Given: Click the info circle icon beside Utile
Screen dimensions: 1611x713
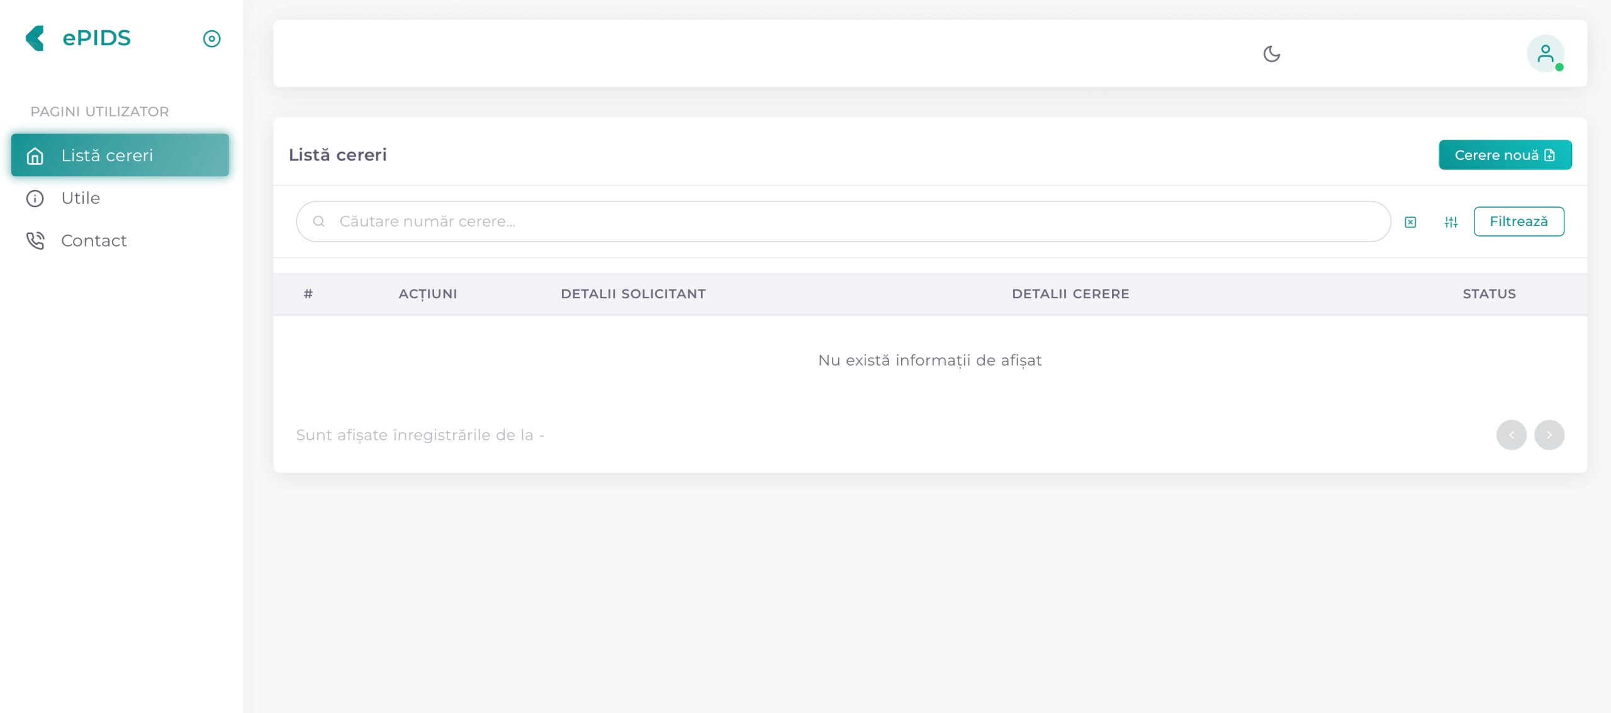Looking at the screenshot, I should click(x=35, y=198).
